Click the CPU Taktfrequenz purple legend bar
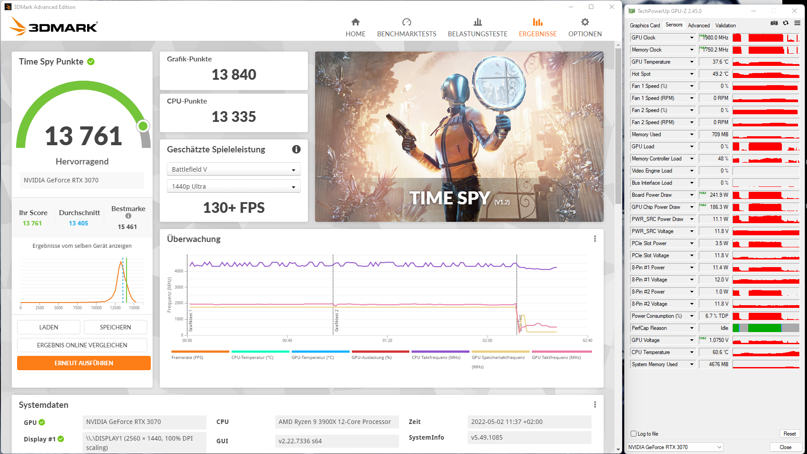Image resolution: width=807 pixels, height=454 pixels. click(x=440, y=352)
